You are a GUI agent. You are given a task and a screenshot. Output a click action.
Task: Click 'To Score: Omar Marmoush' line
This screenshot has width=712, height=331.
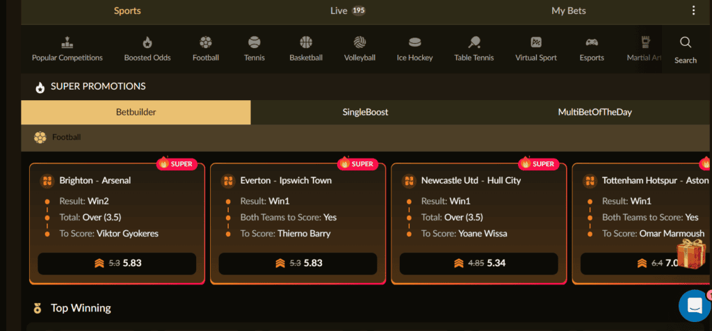coord(654,234)
